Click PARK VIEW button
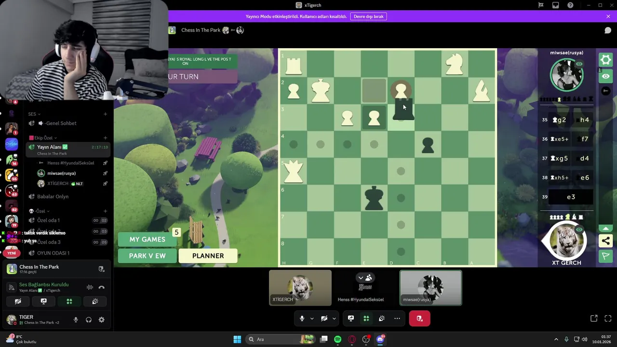Screen dimensions: 617x347 click(147, 256)
